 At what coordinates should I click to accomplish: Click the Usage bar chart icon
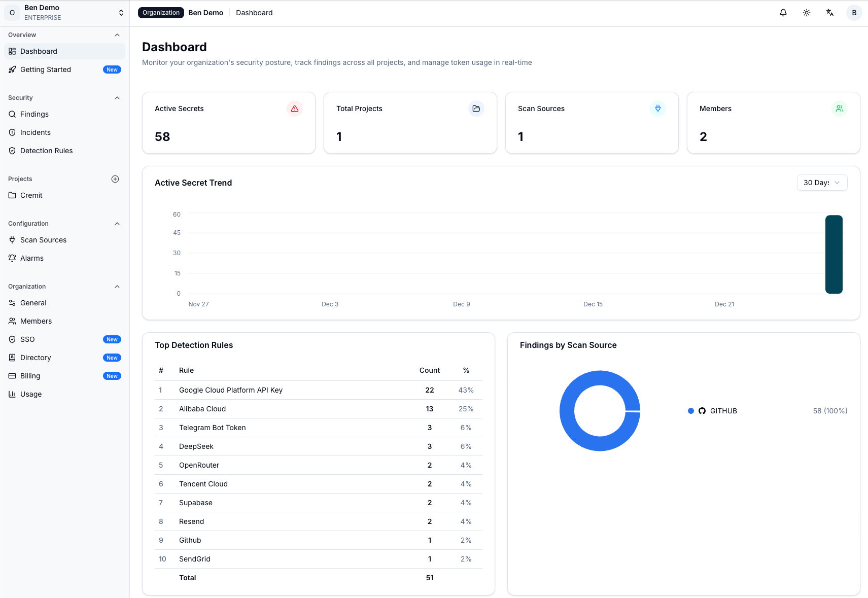coord(12,394)
